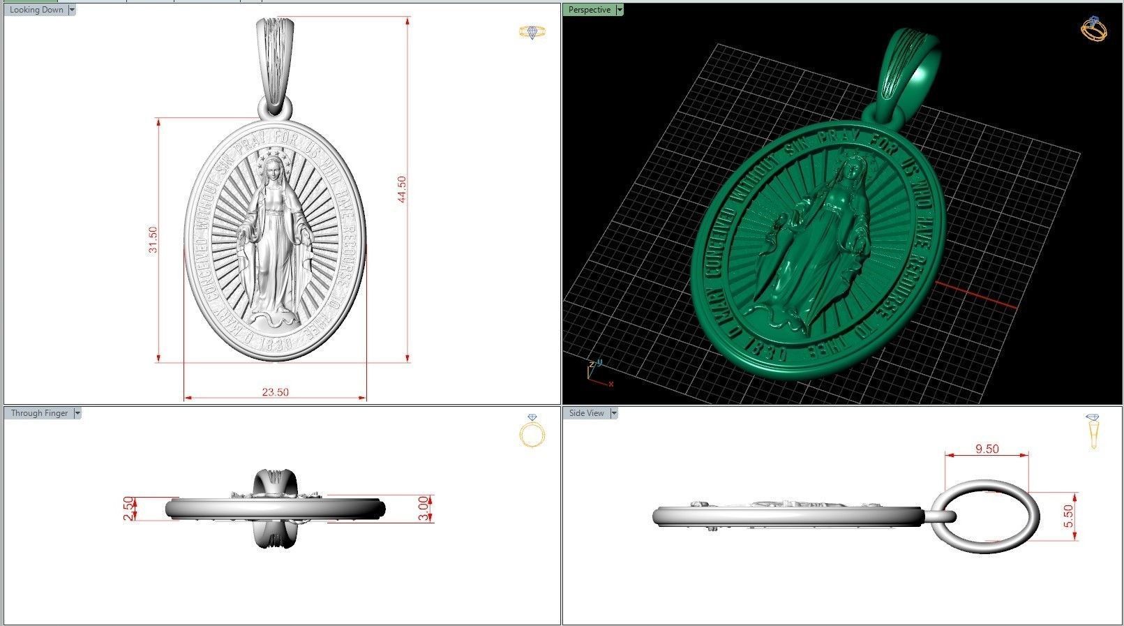Click the ring side-profile icon in Side View
Screen dimensions: 1124x626
click(1093, 431)
